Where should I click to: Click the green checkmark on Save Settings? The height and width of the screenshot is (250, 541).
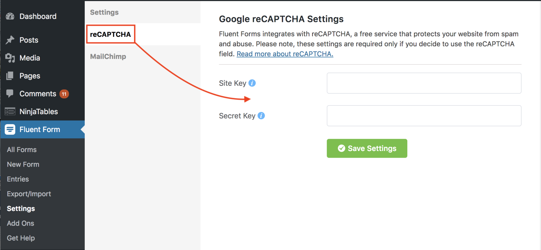pyautogui.click(x=341, y=148)
